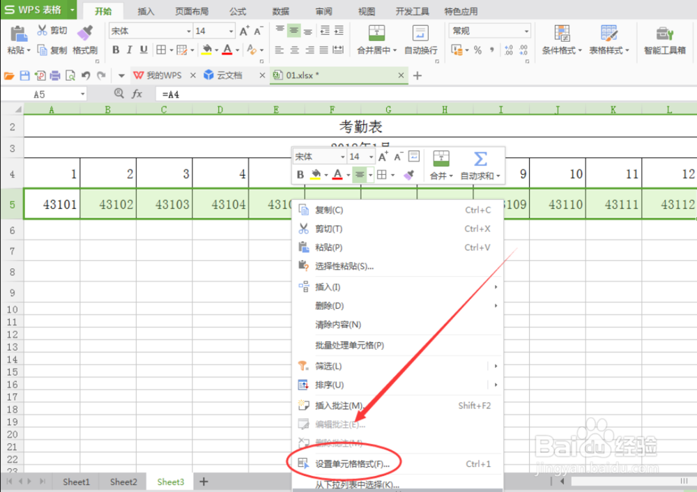Switch to the Sheet1 worksheet tab
This screenshot has width=697, height=492.
75,482
